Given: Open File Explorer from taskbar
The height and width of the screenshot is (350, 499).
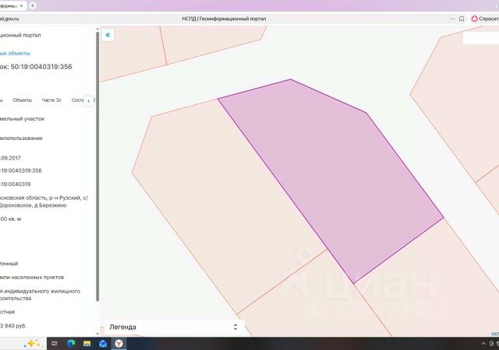Looking at the screenshot, I should (x=87, y=343).
